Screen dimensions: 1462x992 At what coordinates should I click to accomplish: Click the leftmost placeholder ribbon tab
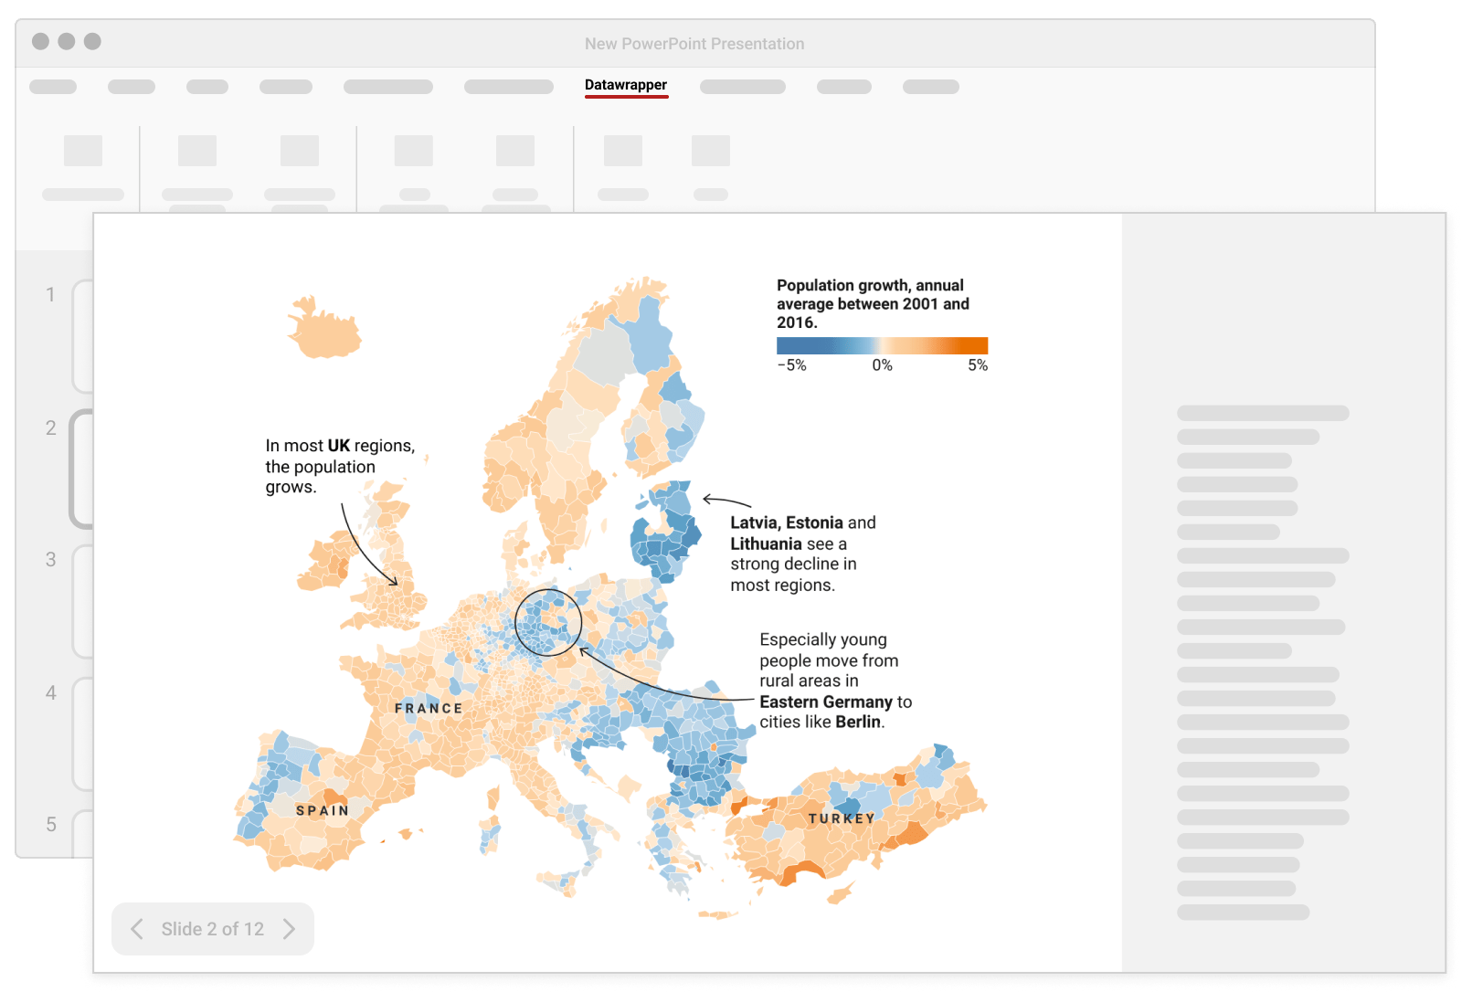point(53,87)
